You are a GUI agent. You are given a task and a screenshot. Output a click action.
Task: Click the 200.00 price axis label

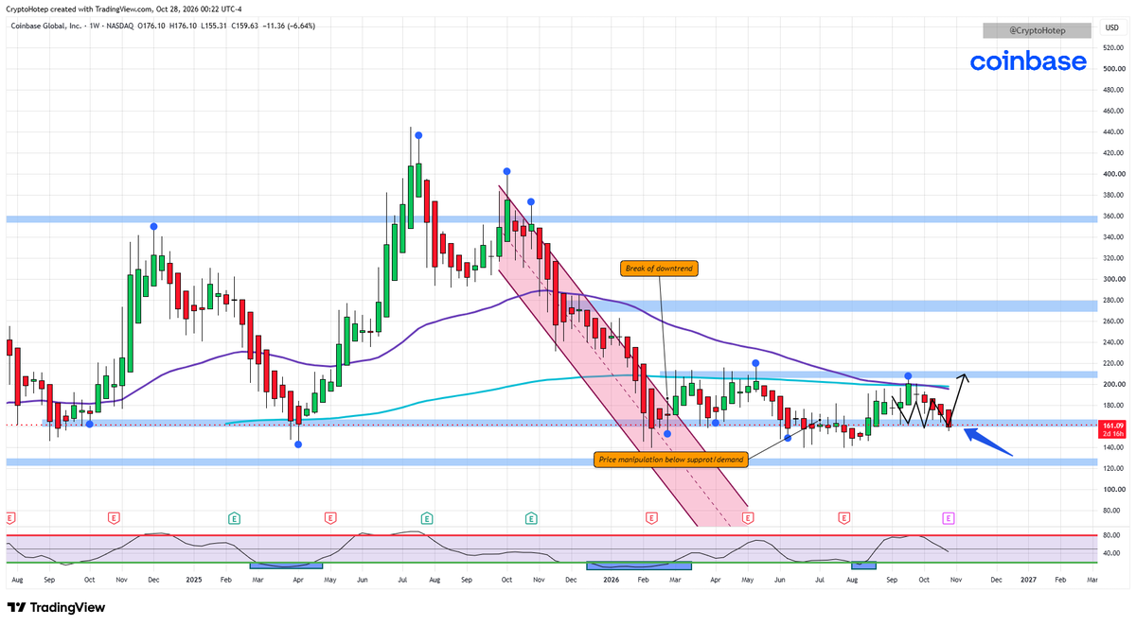(1112, 384)
